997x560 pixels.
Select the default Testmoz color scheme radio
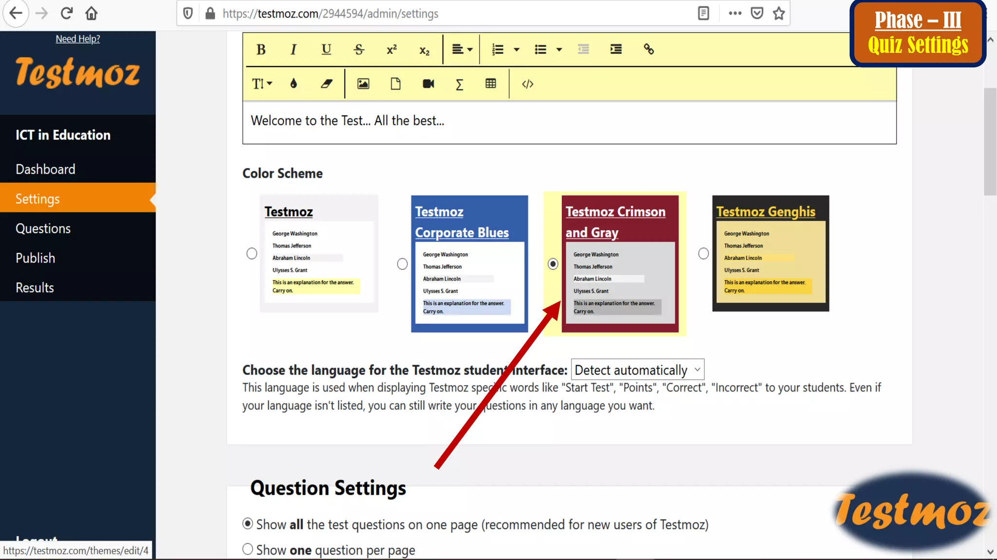[x=252, y=253]
